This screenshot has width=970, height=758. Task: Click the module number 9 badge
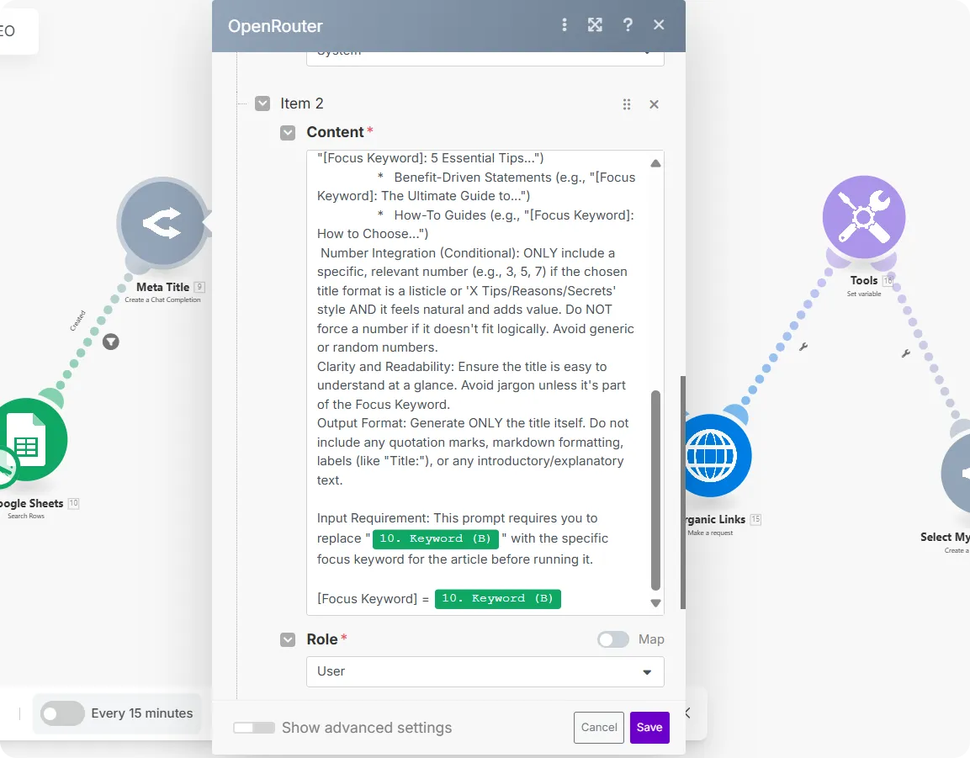(199, 287)
